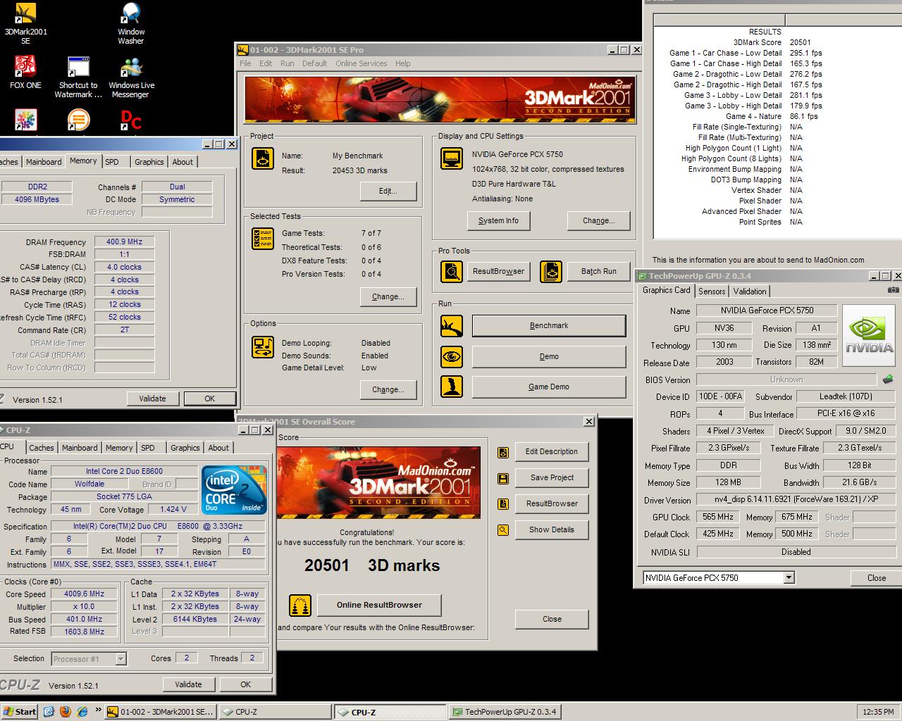Screen dimensions: 902x721
Task: Launch the FOX ONE desktop shortcut
Action: pyautogui.click(x=25, y=73)
